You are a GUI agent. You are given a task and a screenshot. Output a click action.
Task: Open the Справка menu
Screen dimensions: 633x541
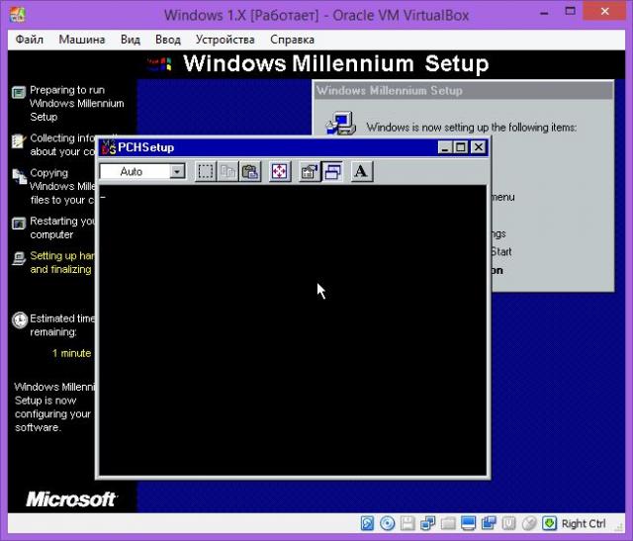[293, 40]
